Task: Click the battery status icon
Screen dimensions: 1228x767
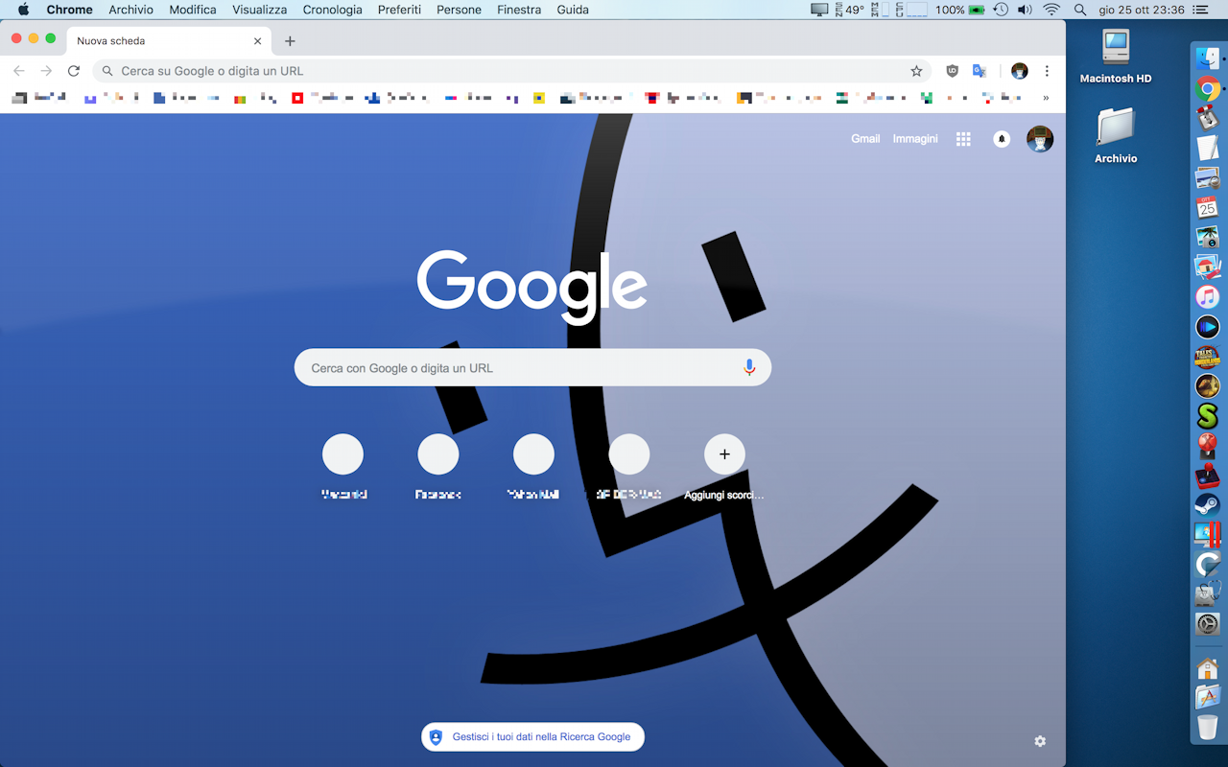Action: click(977, 10)
